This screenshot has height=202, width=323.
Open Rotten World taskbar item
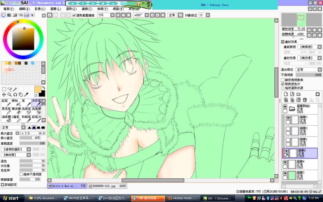tap(183, 198)
